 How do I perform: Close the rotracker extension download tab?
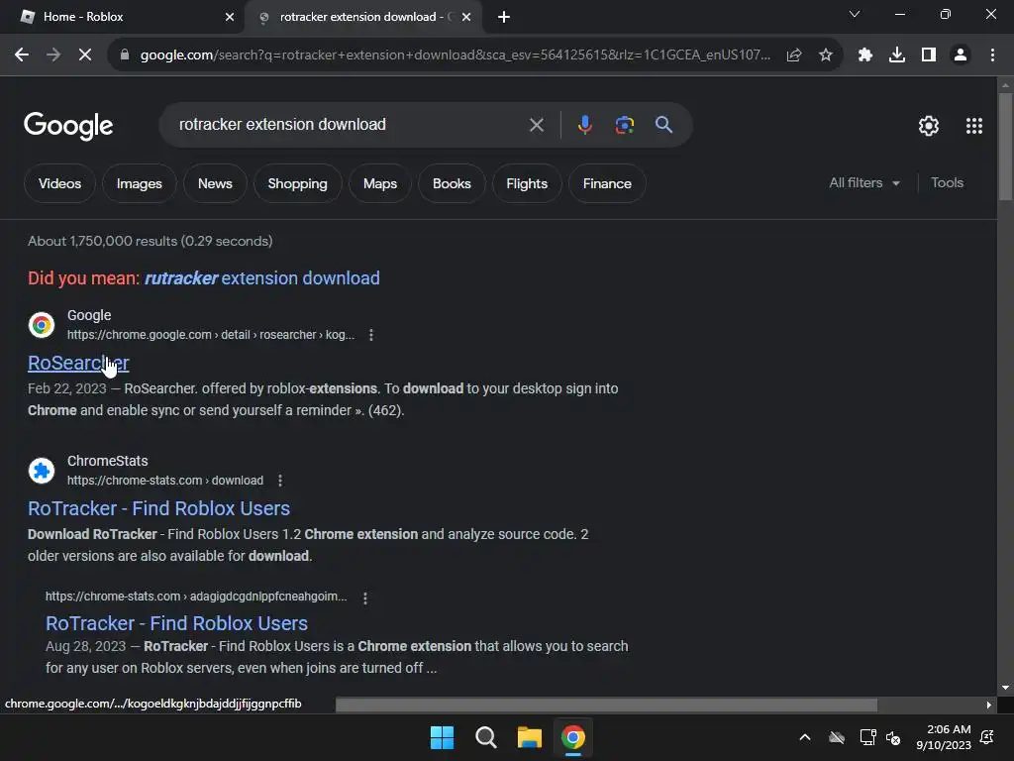(466, 17)
